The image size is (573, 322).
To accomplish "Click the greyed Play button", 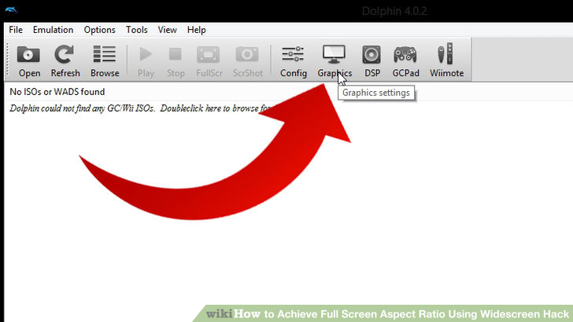I will pyautogui.click(x=146, y=61).
